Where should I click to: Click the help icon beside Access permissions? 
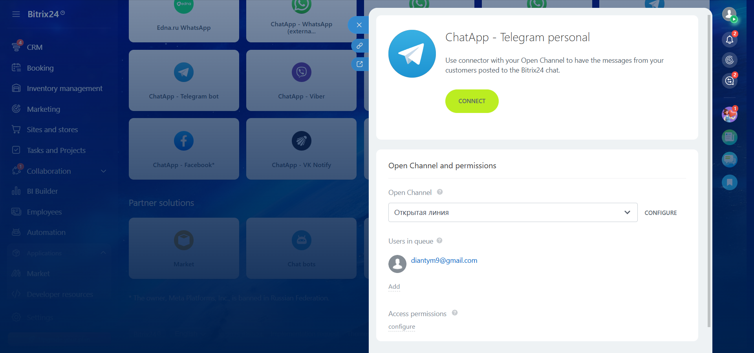pyautogui.click(x=455, y=313)
